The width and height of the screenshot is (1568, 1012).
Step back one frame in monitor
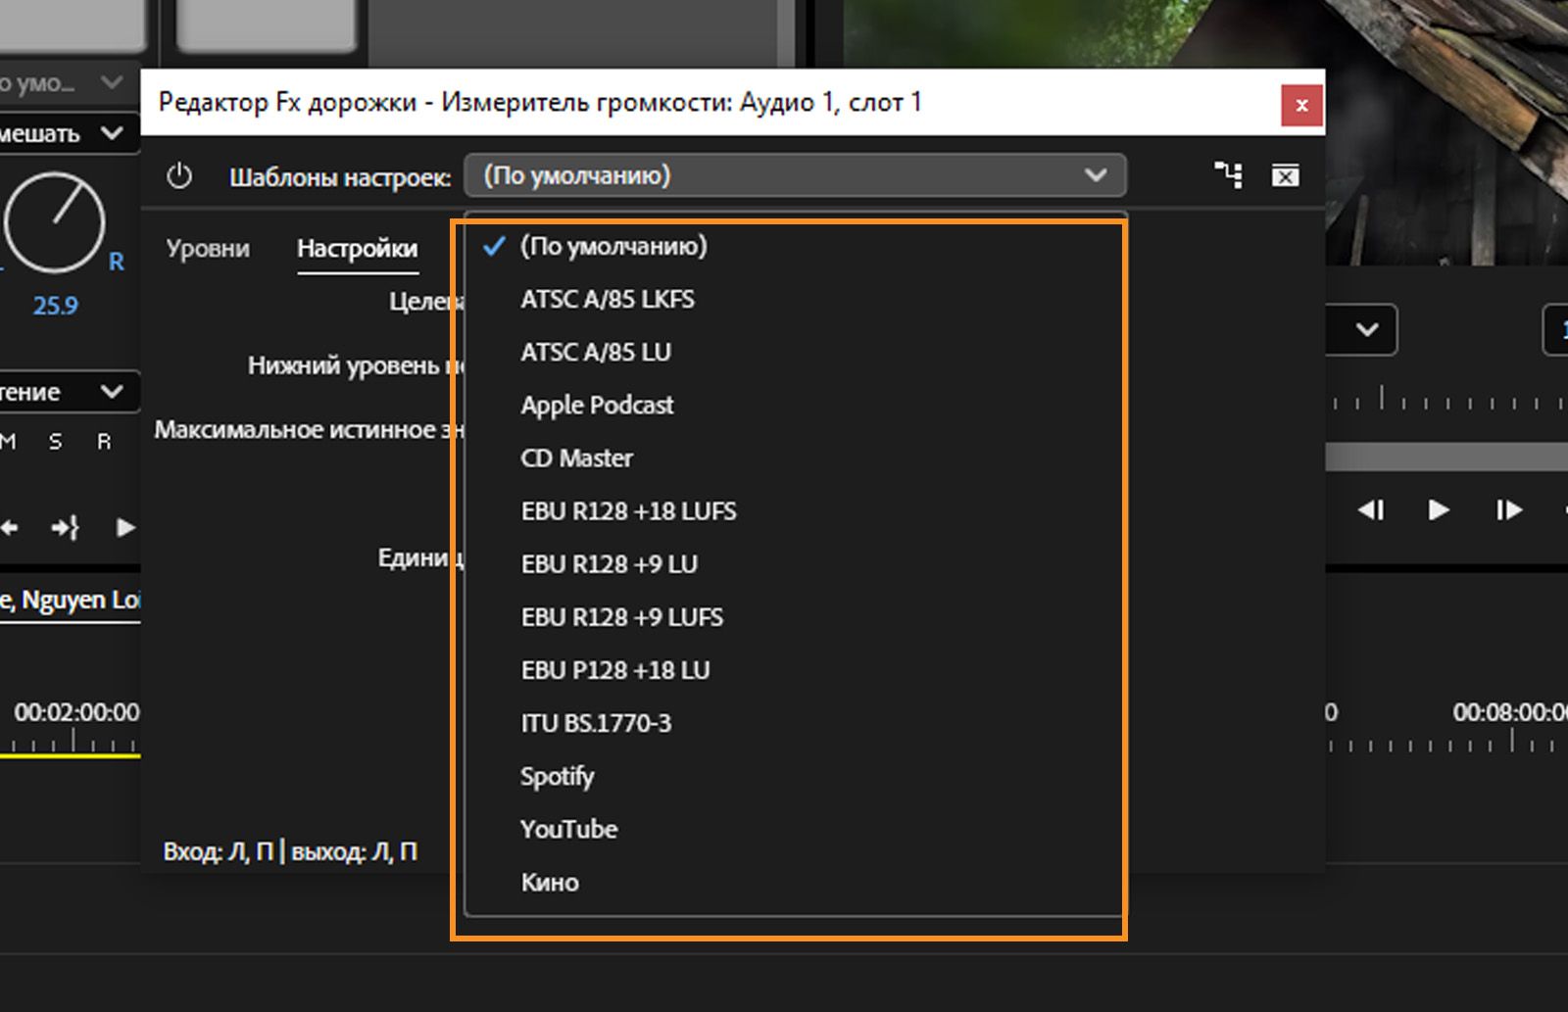(x=1370, y=509)
